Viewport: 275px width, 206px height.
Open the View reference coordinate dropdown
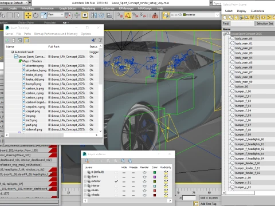coord(56,14)
